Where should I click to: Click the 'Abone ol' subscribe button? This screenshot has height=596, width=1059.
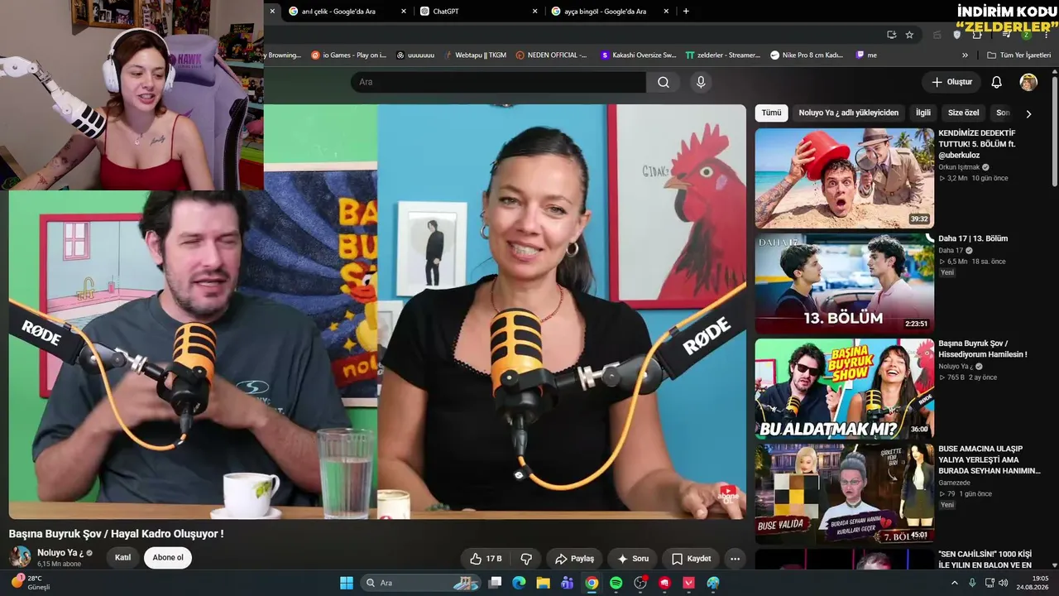point(168,558)
